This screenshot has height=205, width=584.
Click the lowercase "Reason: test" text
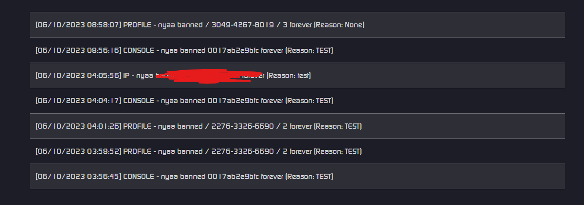point(289,76)
